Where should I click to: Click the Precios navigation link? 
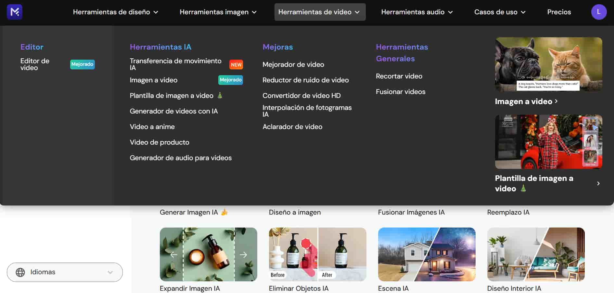click(x=559, y=12)
